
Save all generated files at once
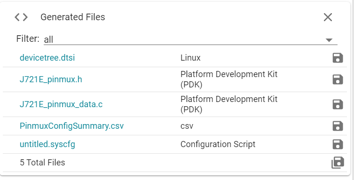tap(338, 163)
